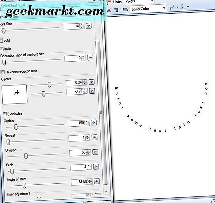Reset the Division value with arrow icon
The width and height of the screenshot is (215, 203).
[x=95, y=152]
